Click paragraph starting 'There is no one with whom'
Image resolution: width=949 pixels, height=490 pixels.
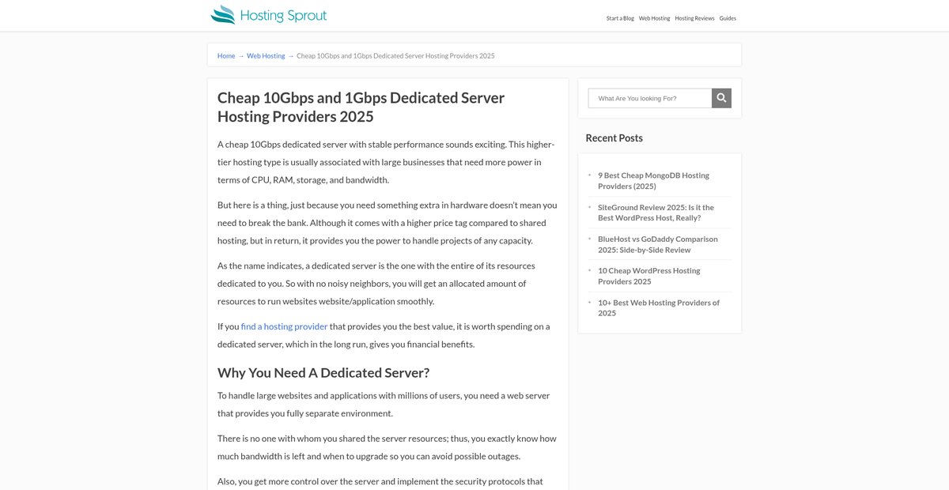pyautogui.click(x=387, y=447)
